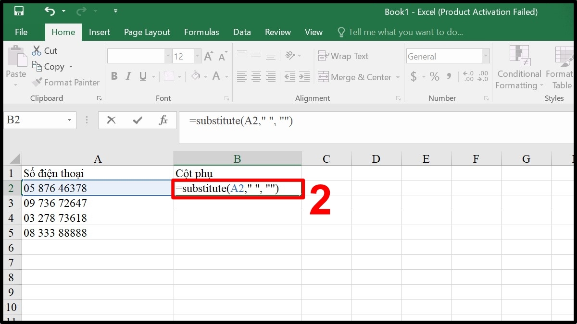Apply percent style

[x=435, y=76]
